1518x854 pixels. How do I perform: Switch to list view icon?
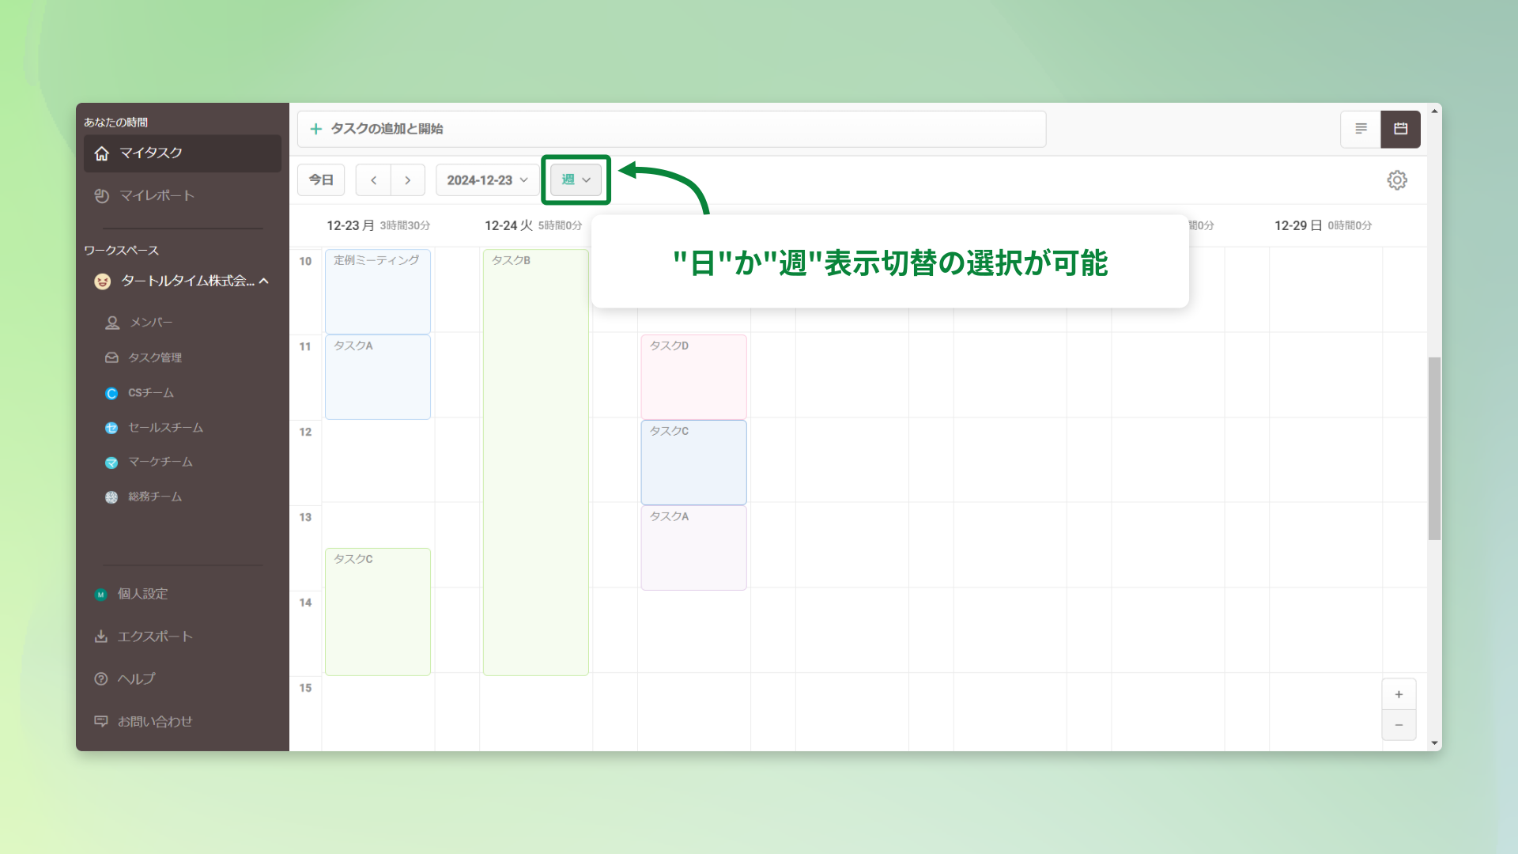[x=1361, y=129]
